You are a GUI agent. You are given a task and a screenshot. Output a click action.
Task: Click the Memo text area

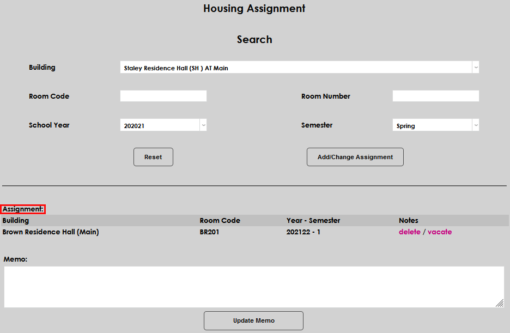[253, 286]
